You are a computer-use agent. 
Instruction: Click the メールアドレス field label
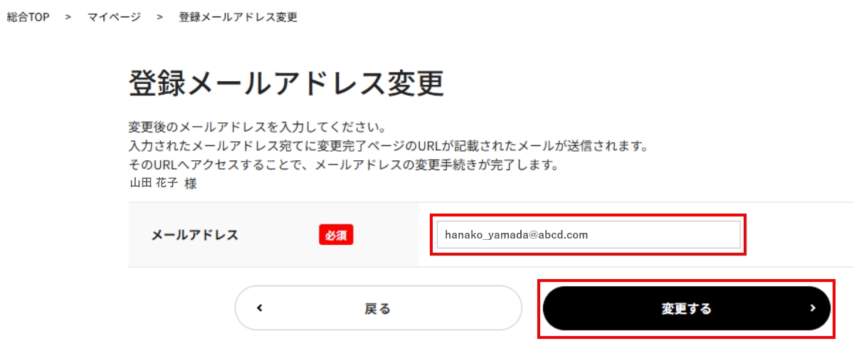[x=194, y=235]
